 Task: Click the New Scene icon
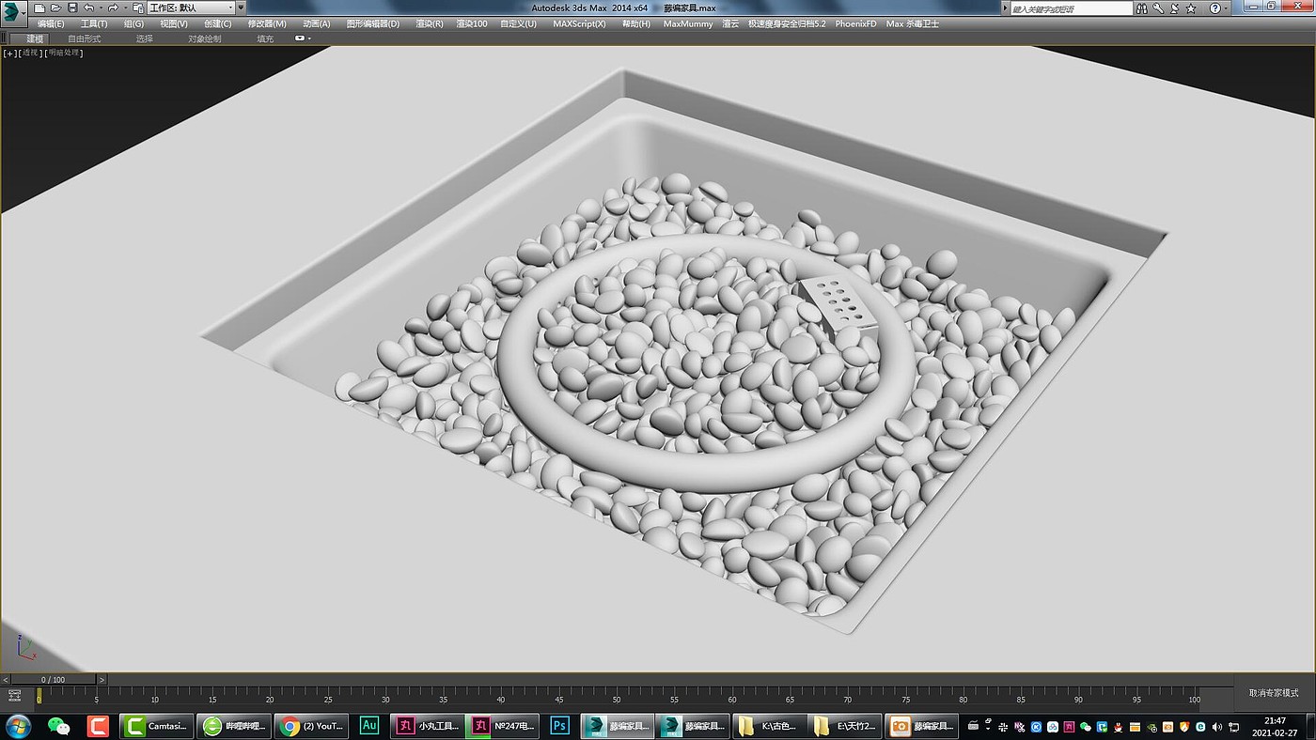(x=39, y=8)
